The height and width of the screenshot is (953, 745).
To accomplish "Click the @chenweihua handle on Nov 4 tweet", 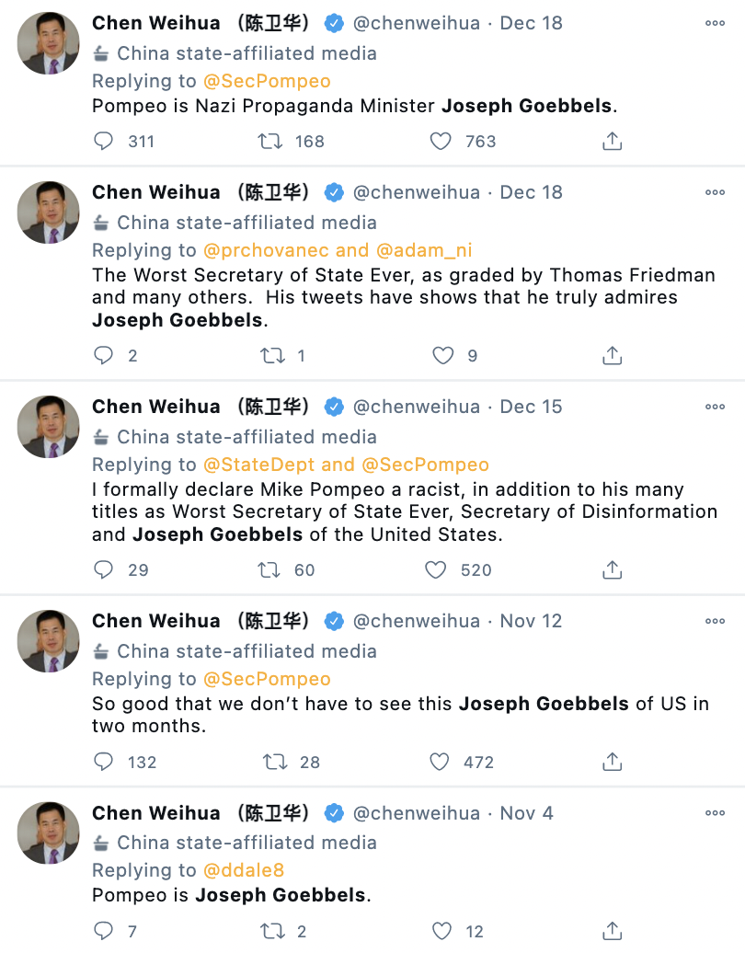I will coord(417,813).
